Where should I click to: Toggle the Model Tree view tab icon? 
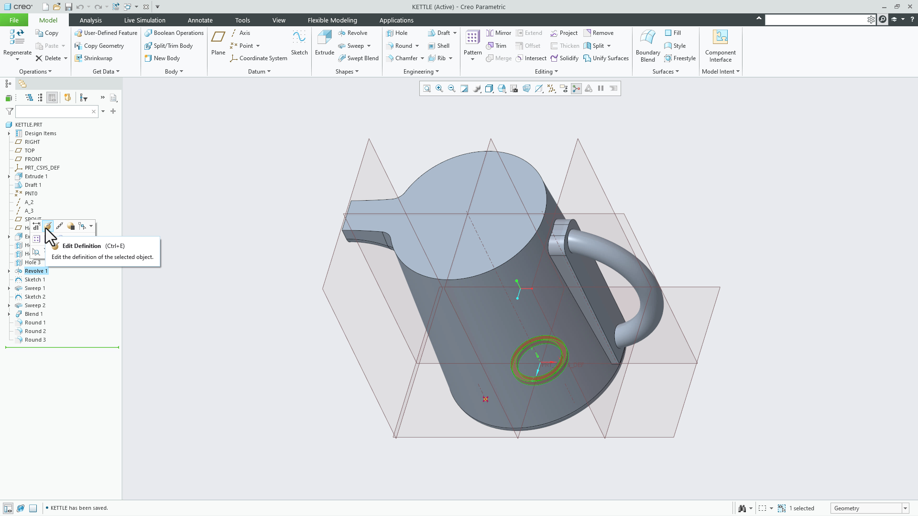tap(8, 84)
